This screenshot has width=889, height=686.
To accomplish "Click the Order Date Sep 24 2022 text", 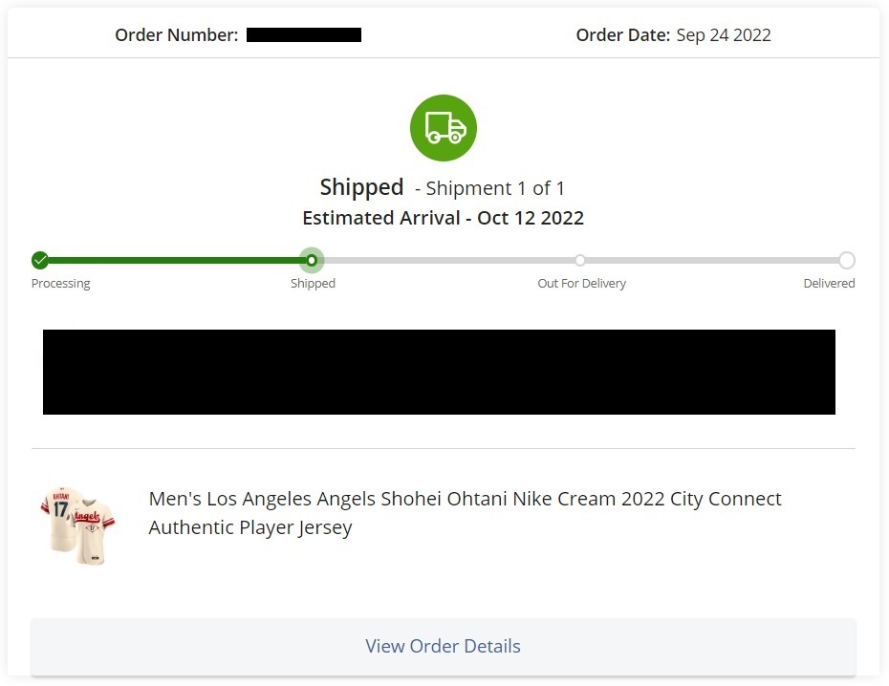I will click(x=674, y=35).
